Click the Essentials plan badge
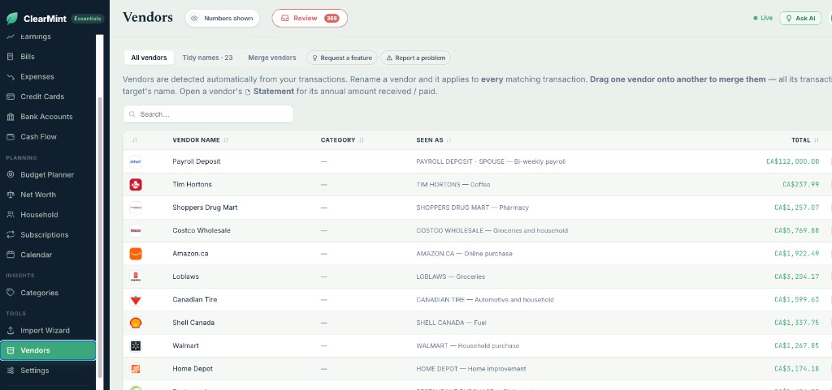The height and width of the screenshot is (390, 832). coord(88,19)
